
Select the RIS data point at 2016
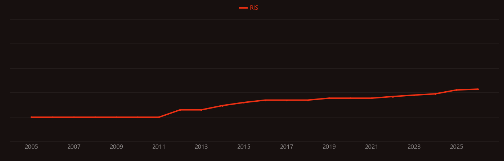pos(265,100)
